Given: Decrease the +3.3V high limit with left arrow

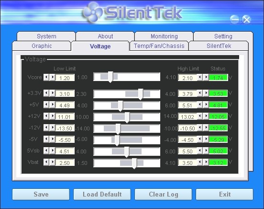Looking at the screenshot, I should tap(200, 93).
